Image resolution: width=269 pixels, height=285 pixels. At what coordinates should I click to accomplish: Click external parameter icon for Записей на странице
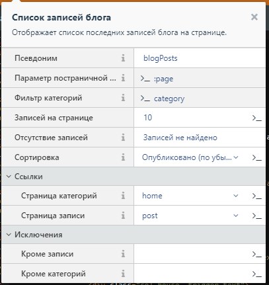coord(257,118)
